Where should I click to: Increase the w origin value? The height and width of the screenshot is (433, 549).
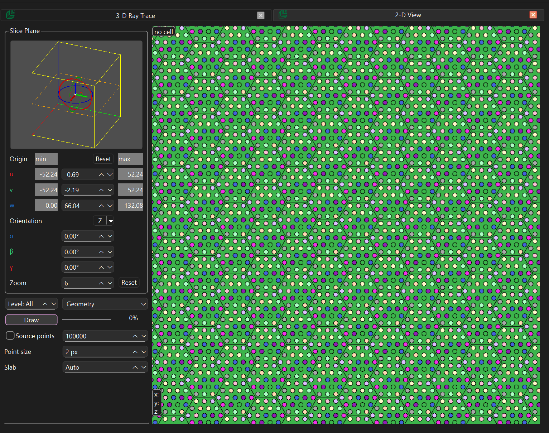(x=101, y=206)
